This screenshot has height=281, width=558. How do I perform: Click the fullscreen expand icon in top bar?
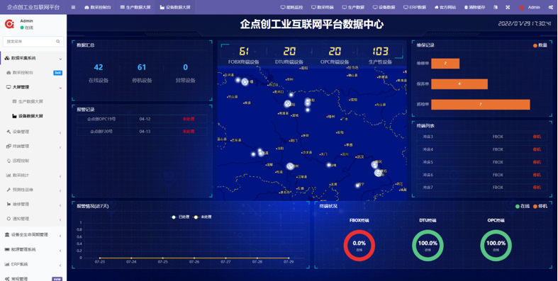[x=508, y=7]
